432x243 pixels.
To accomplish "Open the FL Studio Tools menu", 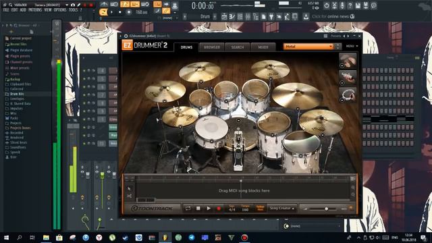I will 73,10.
